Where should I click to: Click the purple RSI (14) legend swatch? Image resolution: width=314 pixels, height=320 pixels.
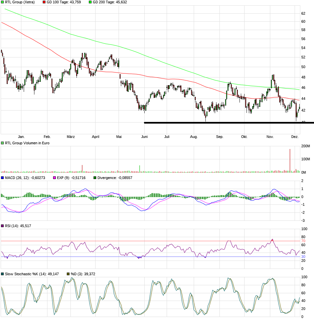(x=3, y=226)
